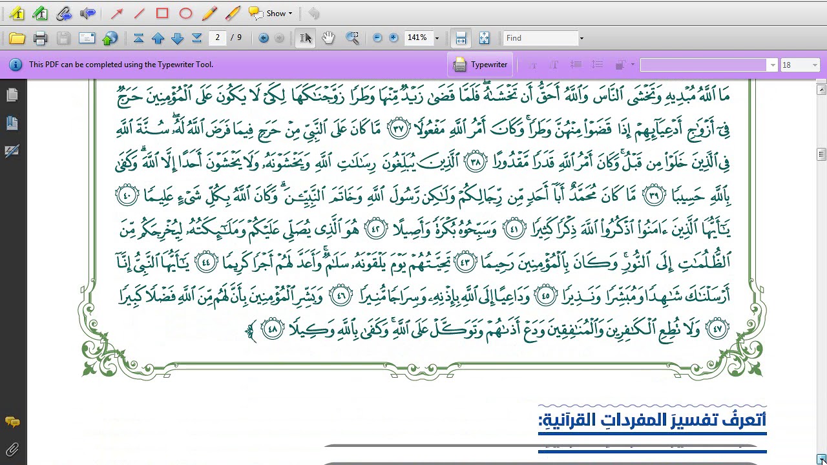Go to the previous page
This screenshot has height=465, width=827.
click(158, 38)
